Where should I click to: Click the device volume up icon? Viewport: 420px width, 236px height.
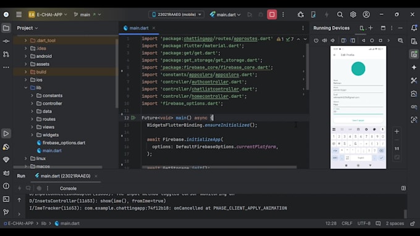point(324,40)
